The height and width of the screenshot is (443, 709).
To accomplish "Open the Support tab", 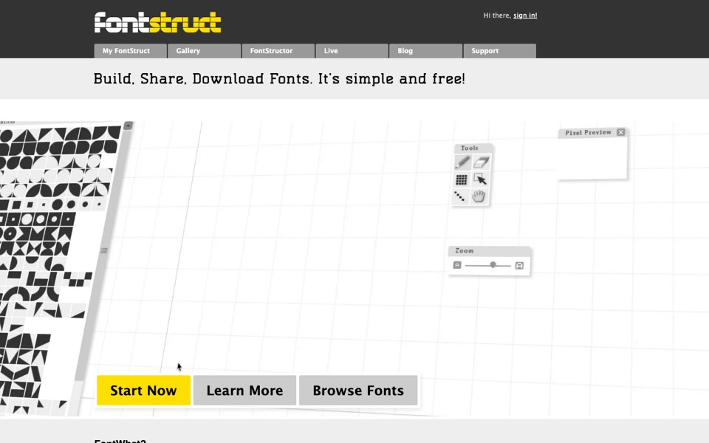I will pyautogui.click(x=500, y=51).
